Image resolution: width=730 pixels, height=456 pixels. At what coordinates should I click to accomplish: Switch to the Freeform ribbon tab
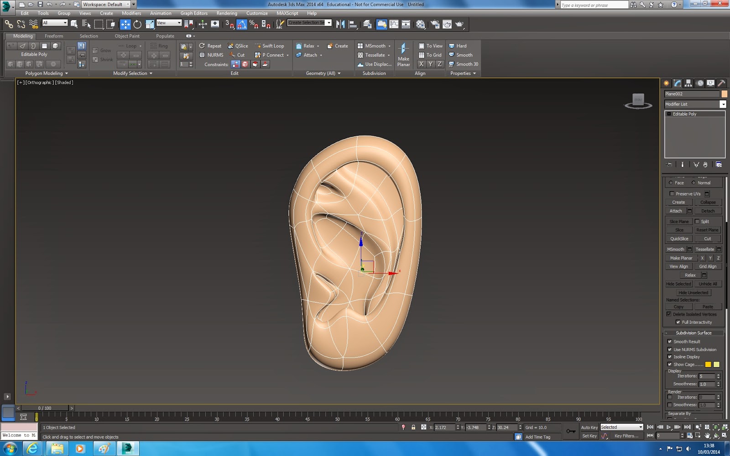[54, 36]
